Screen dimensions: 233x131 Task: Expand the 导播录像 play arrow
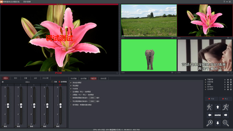[225, 79]
